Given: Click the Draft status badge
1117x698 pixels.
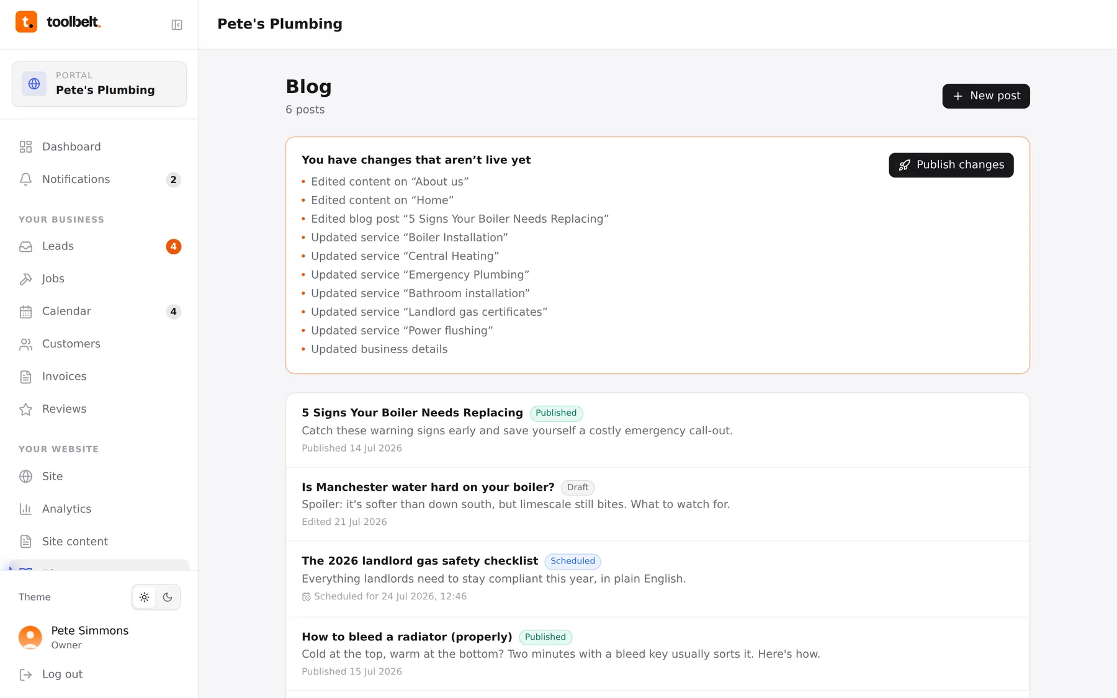Looking at the screenshot, I should coord(578,488).
